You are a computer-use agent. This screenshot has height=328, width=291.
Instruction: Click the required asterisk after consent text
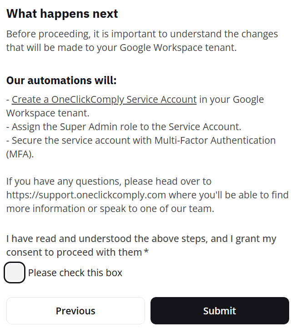click(x=146, y=252)
